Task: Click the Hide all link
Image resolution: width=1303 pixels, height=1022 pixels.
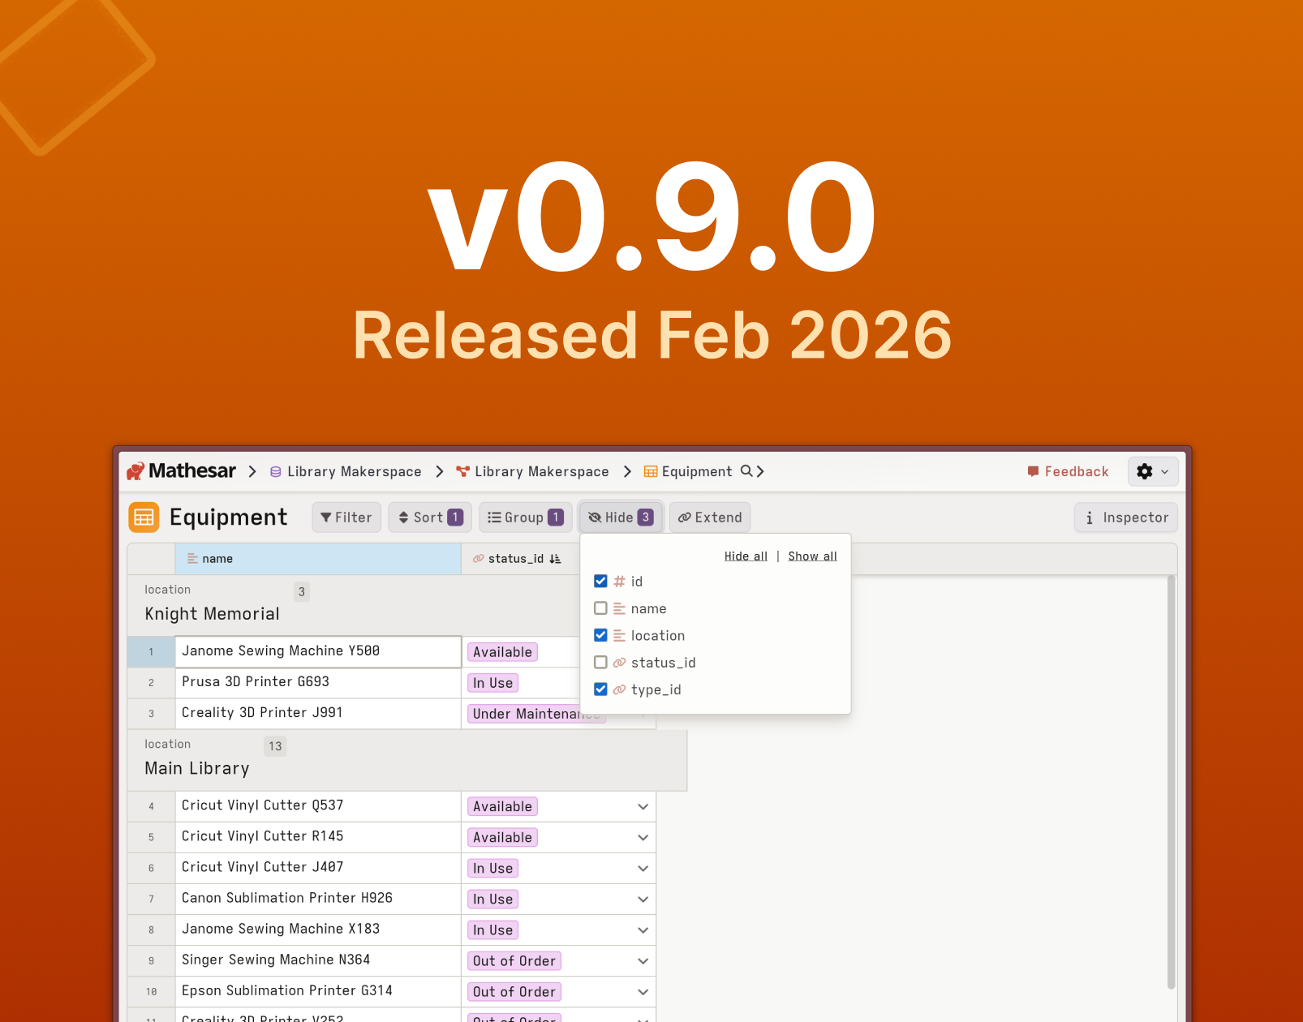Action: pyautogui.click(x=746, y=556)
